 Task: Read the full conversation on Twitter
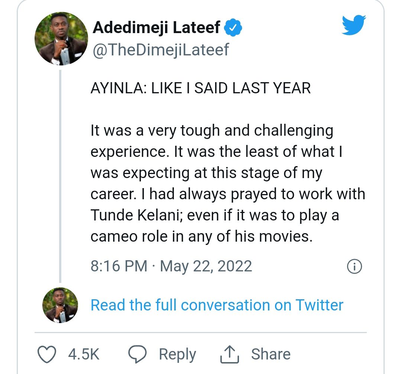point(217,305)
